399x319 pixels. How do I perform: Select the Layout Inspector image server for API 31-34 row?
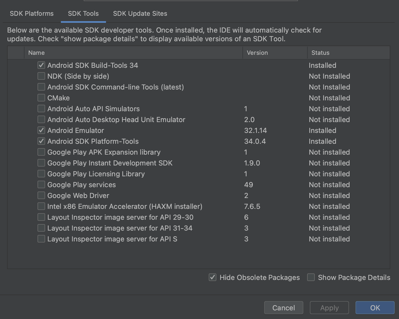coord(120,228)
